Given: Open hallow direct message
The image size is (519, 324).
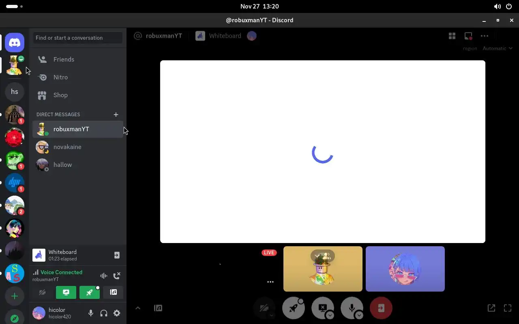Looking at the screenshot, I should (78, 164).
